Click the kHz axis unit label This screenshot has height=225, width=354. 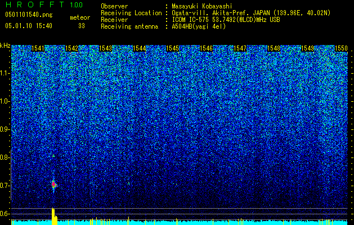click(5, 46)
